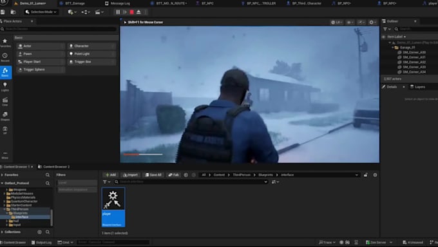Open the viewport settings gear dropdown
Viewport: 438px width, 247px height.
click(x=373, y=23)
